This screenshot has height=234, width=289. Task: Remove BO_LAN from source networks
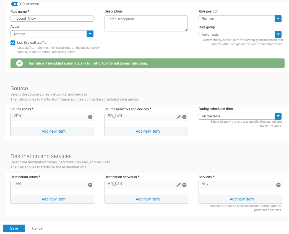(x=184, y=117)
